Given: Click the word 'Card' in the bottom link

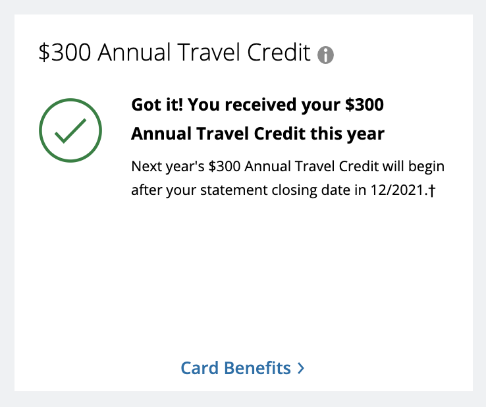Looking at the screenshot, I should point(200,368).
